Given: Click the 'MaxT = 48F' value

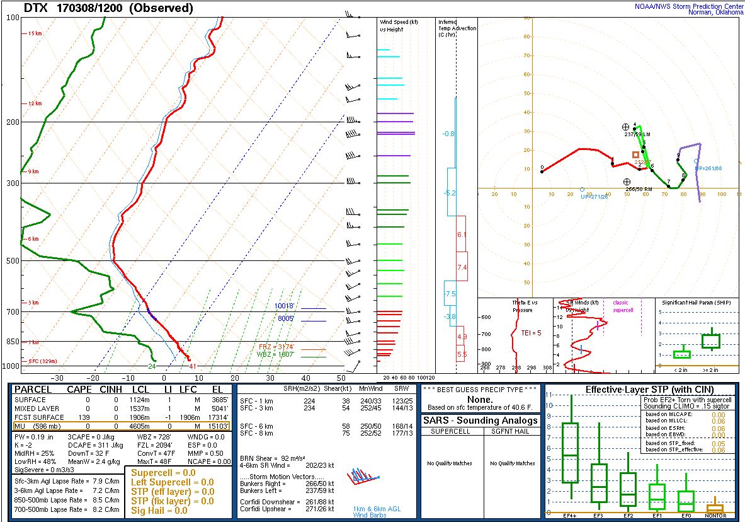Looking at the screenshot, I should point(154,461).
